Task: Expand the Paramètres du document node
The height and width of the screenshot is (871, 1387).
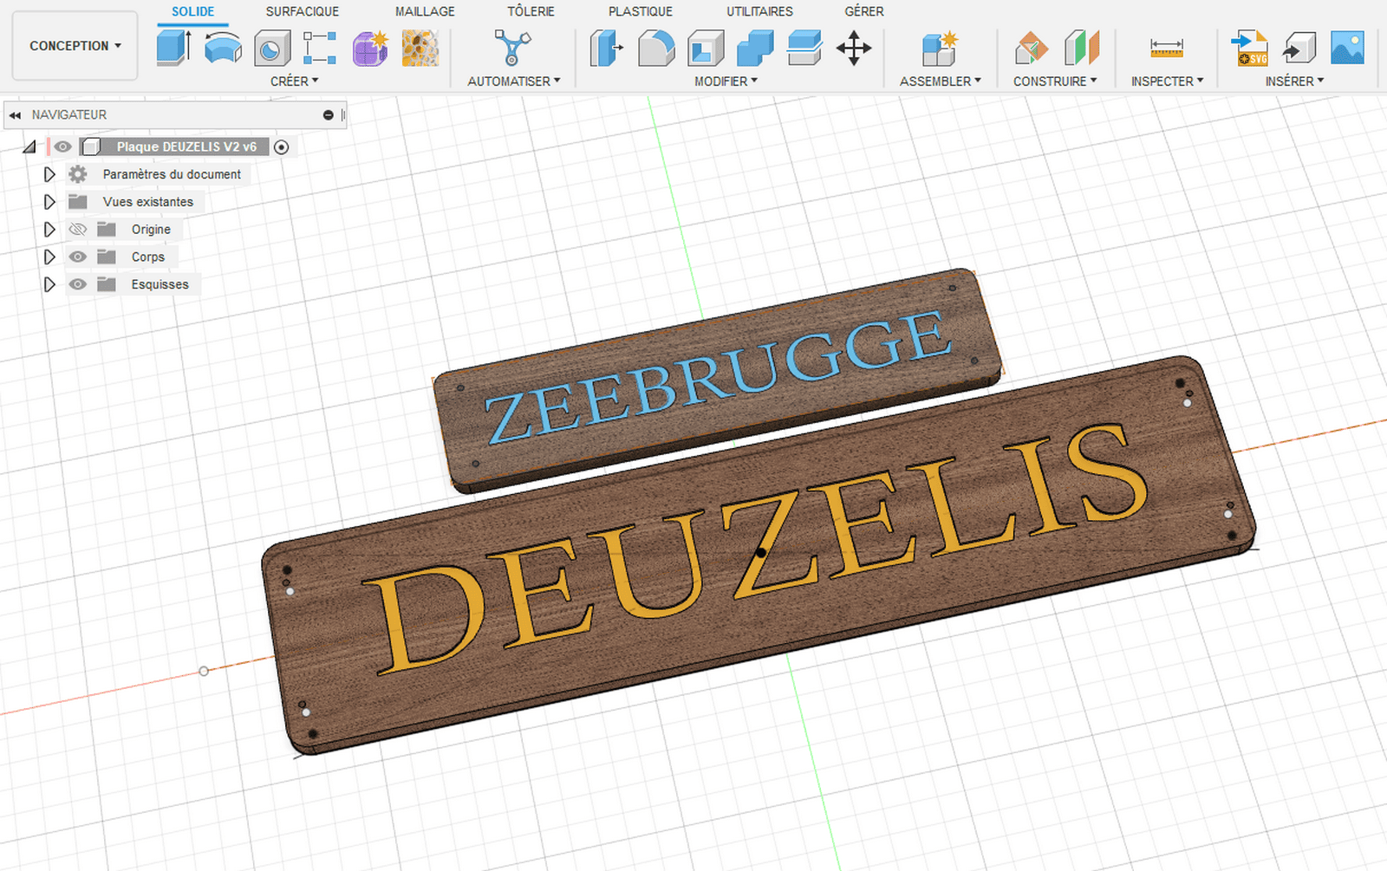Action: click(x=49, y=174)
